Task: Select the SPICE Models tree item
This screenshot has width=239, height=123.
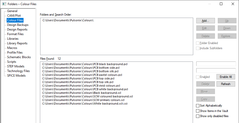Action: click(16, 76)
